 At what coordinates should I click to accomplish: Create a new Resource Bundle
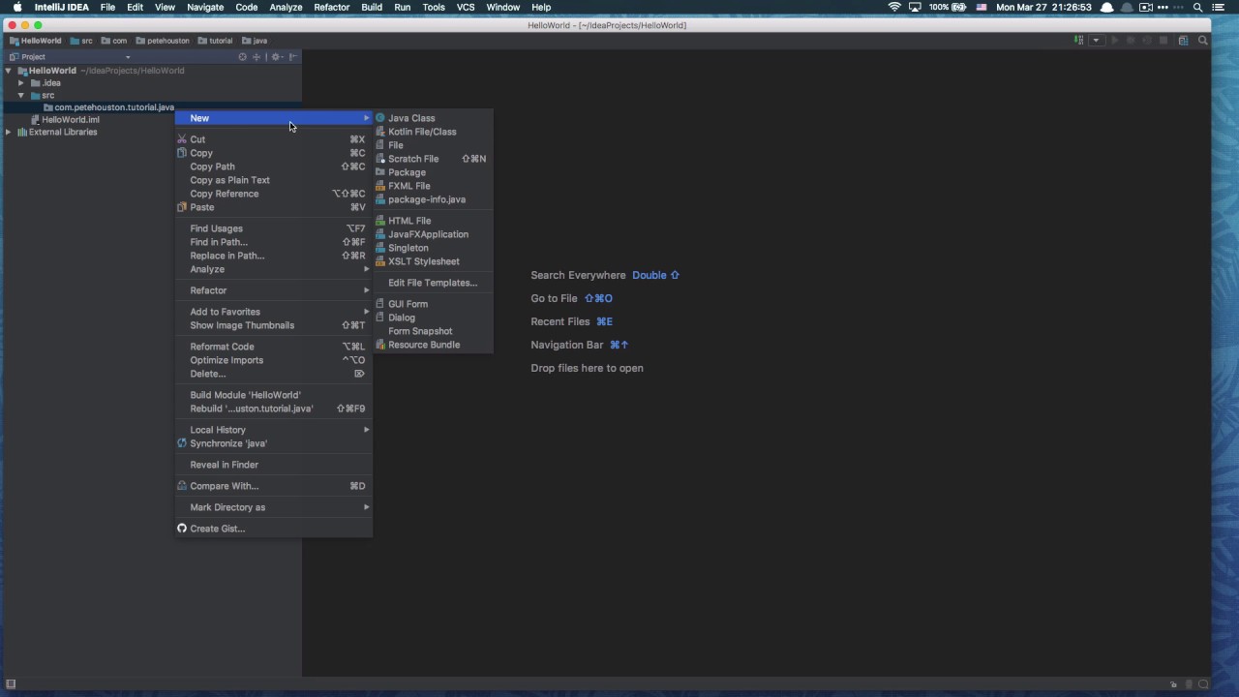pos(433,345)
